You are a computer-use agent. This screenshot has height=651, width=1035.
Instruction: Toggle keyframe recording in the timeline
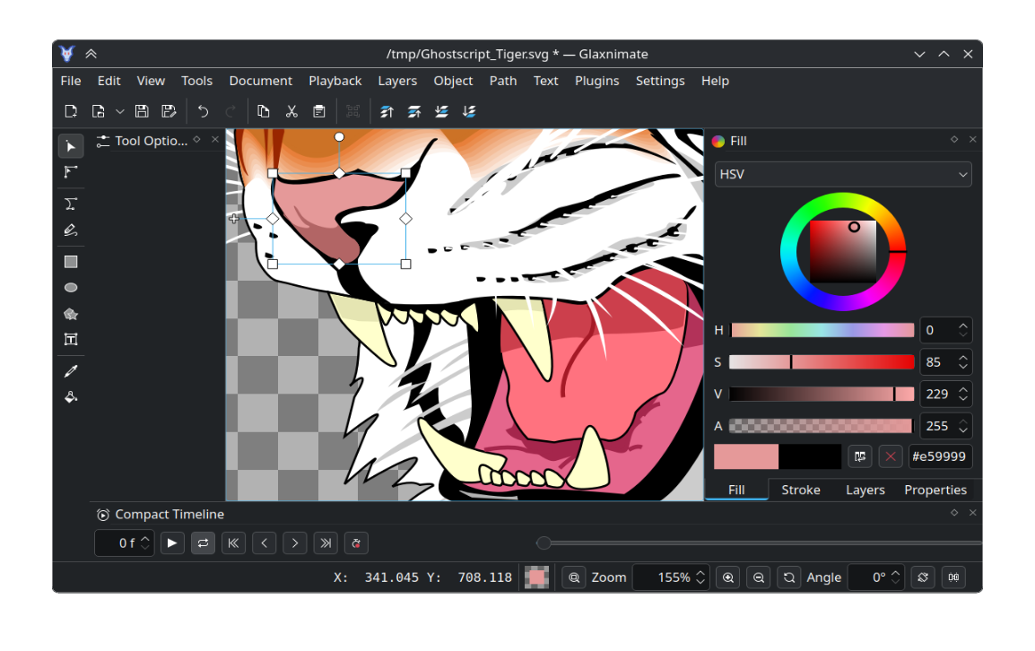pos(356,542)
